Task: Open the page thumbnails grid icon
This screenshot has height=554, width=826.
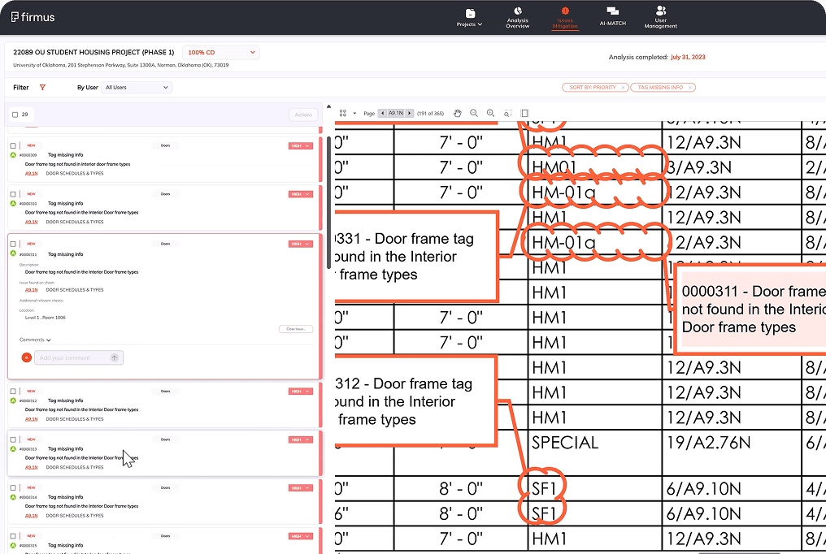Action: [x=343, y=113]
